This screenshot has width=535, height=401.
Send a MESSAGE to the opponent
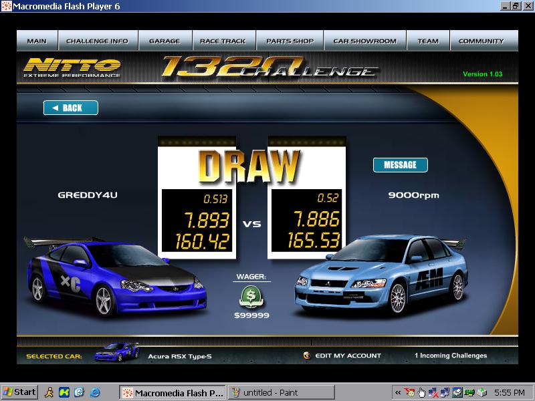coord(400,165)
